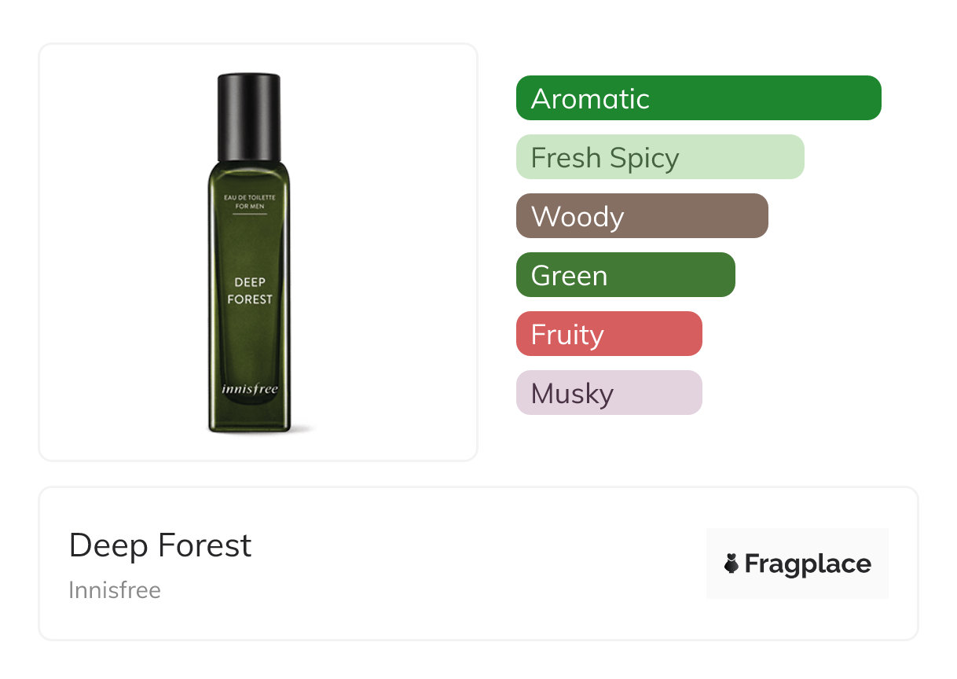
Task: Click the Woody label text
Action: 577,217
